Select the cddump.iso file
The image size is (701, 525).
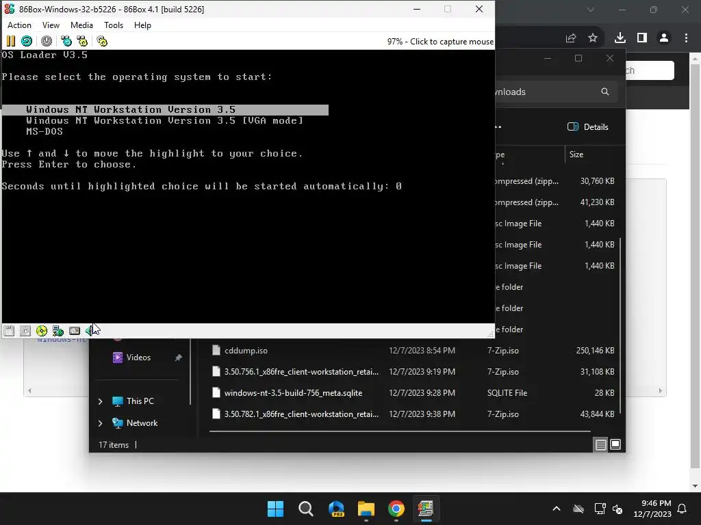[x=246, y=351]
